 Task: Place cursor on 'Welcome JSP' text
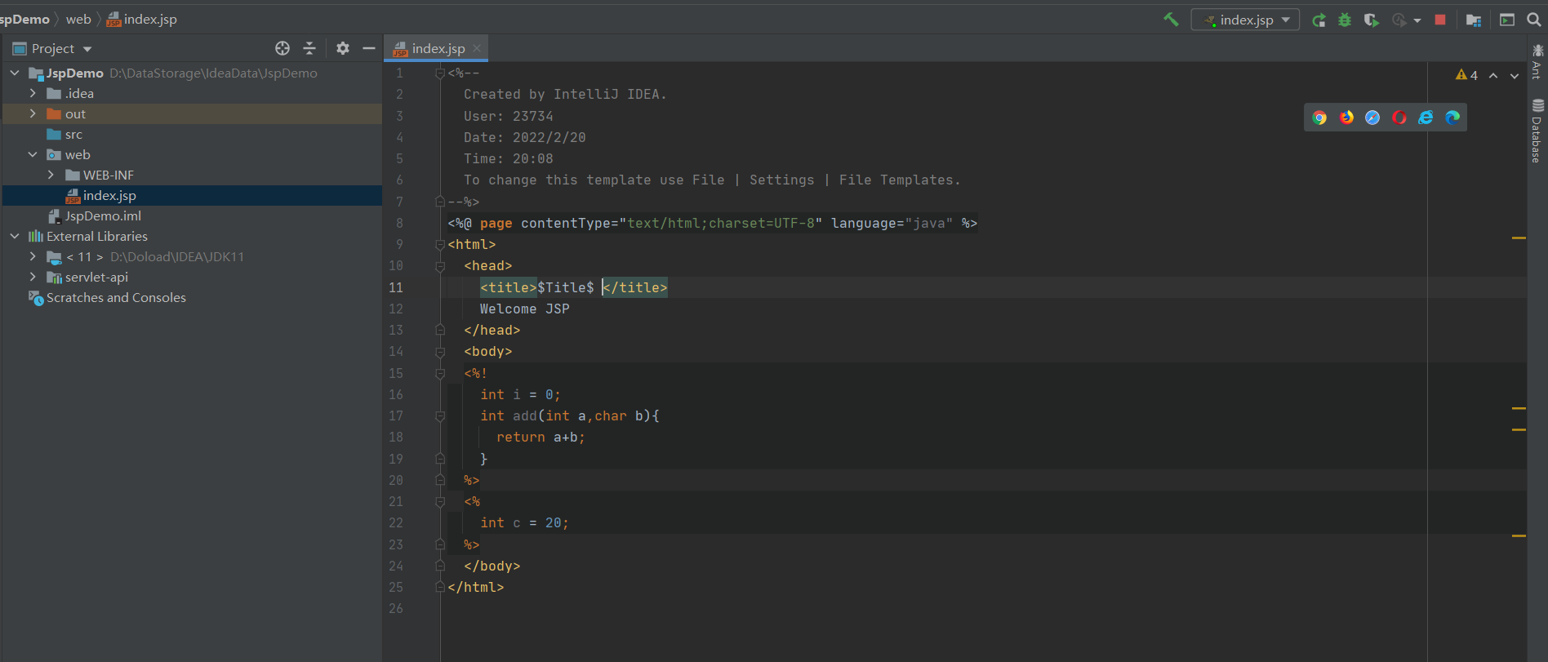pyautogui.click(x=525, y=309)
